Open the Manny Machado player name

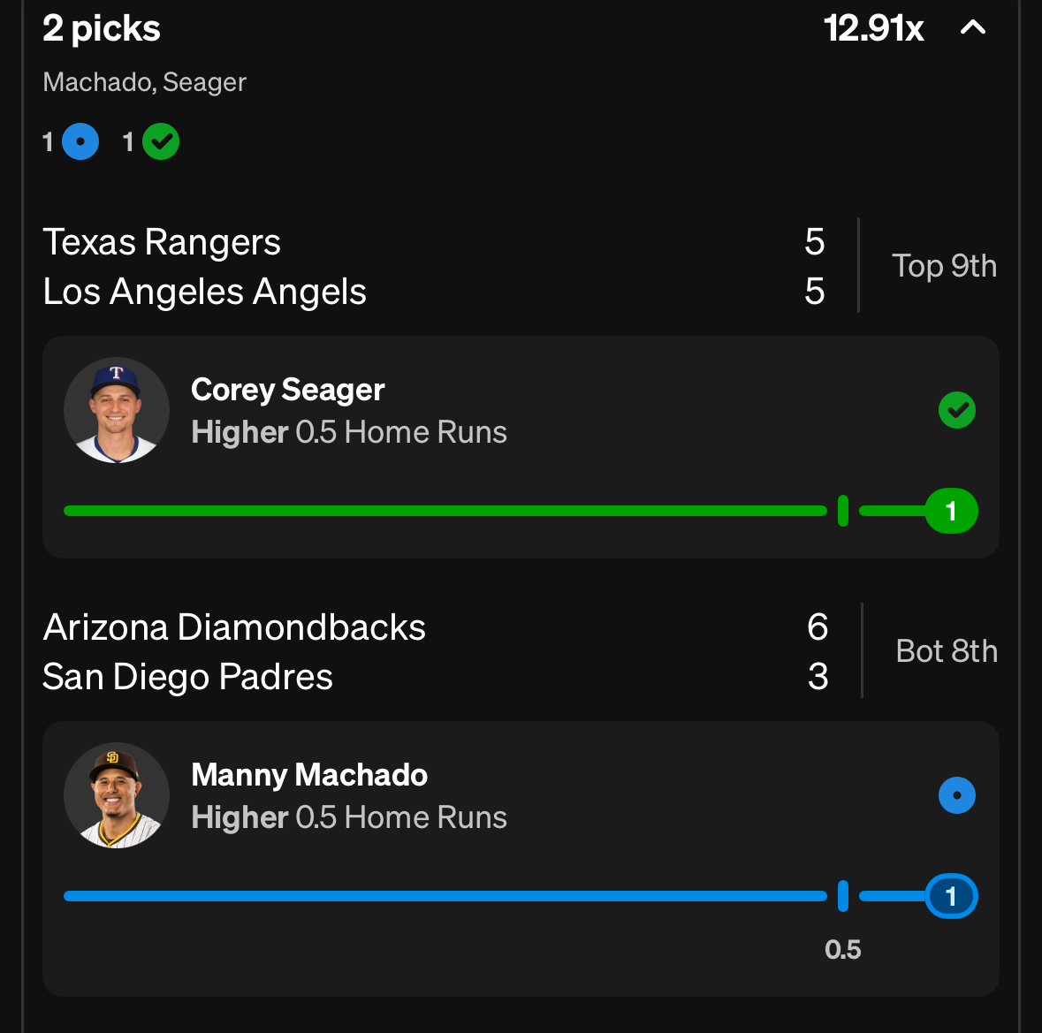click(x=309, y=775)
